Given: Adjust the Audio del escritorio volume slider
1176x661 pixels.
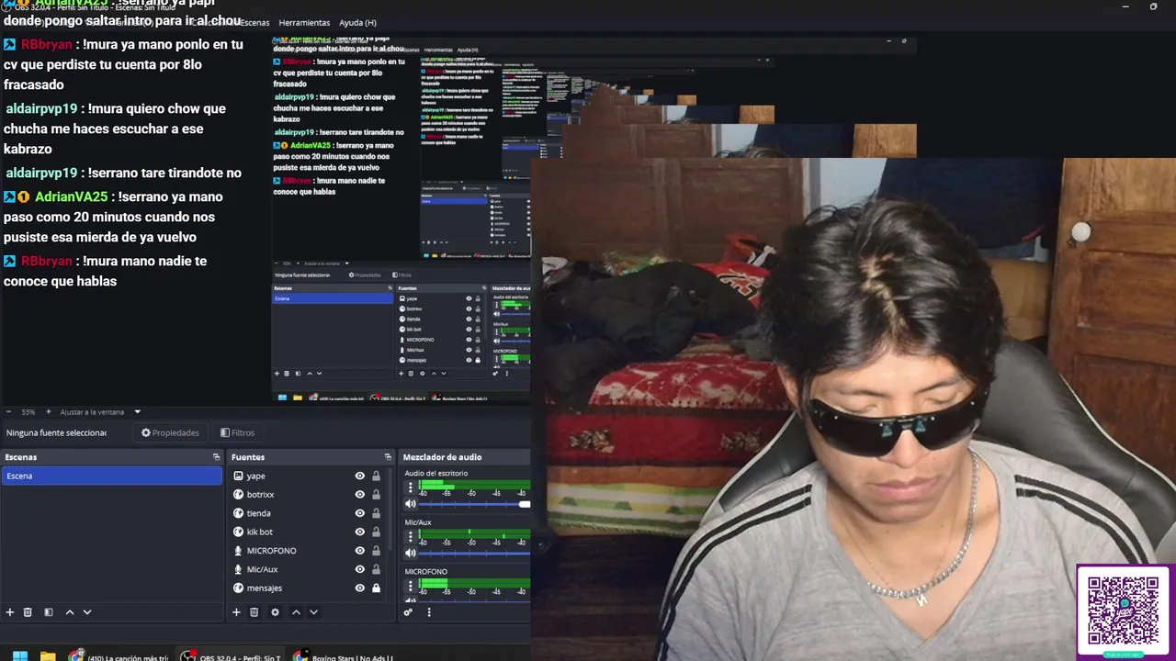Looking at the screenshot, I should tap(474, 504).
